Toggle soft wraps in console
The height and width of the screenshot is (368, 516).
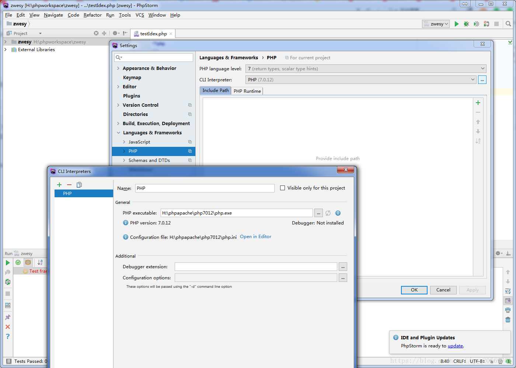[x=508, y=291]
